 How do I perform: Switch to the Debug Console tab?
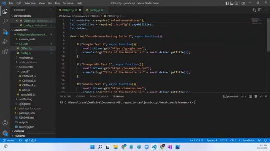tap(99, 96)
